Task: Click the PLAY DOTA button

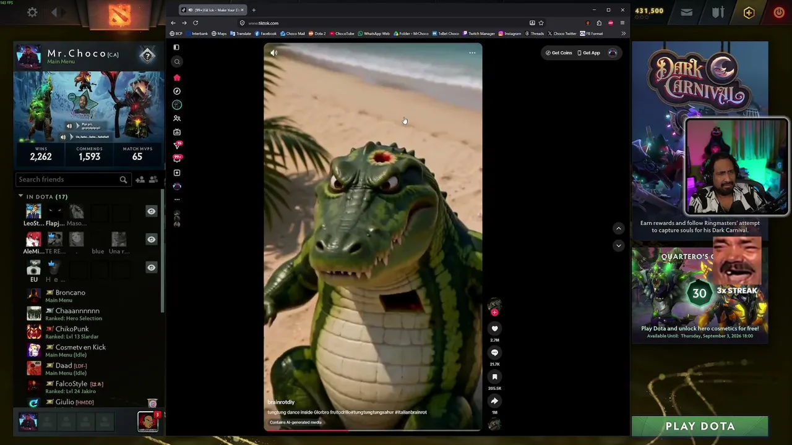Action: pyautogui.click(x=700, y=426)
